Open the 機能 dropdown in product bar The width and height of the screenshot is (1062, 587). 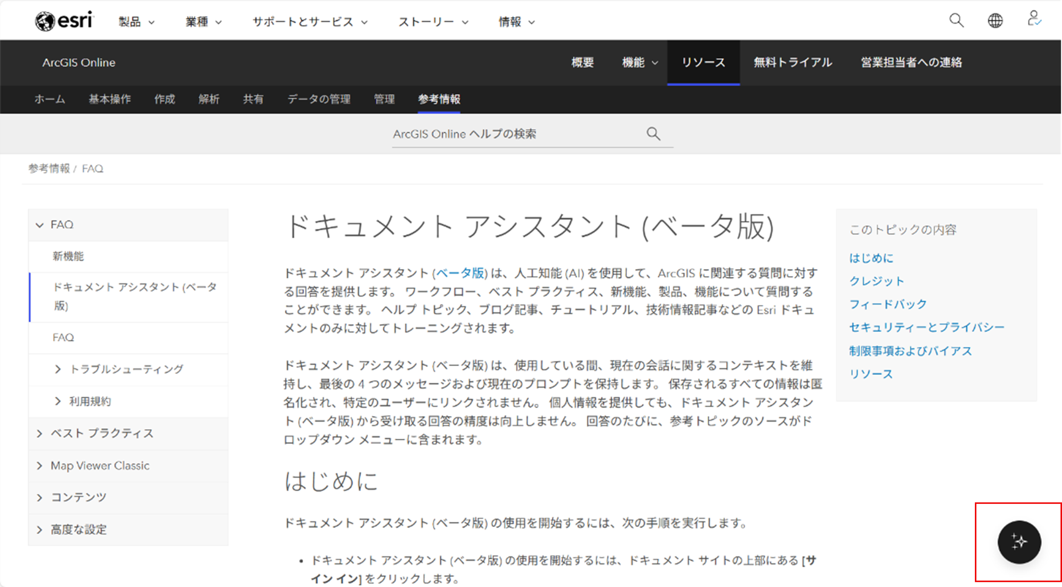(x=639, y=63)
